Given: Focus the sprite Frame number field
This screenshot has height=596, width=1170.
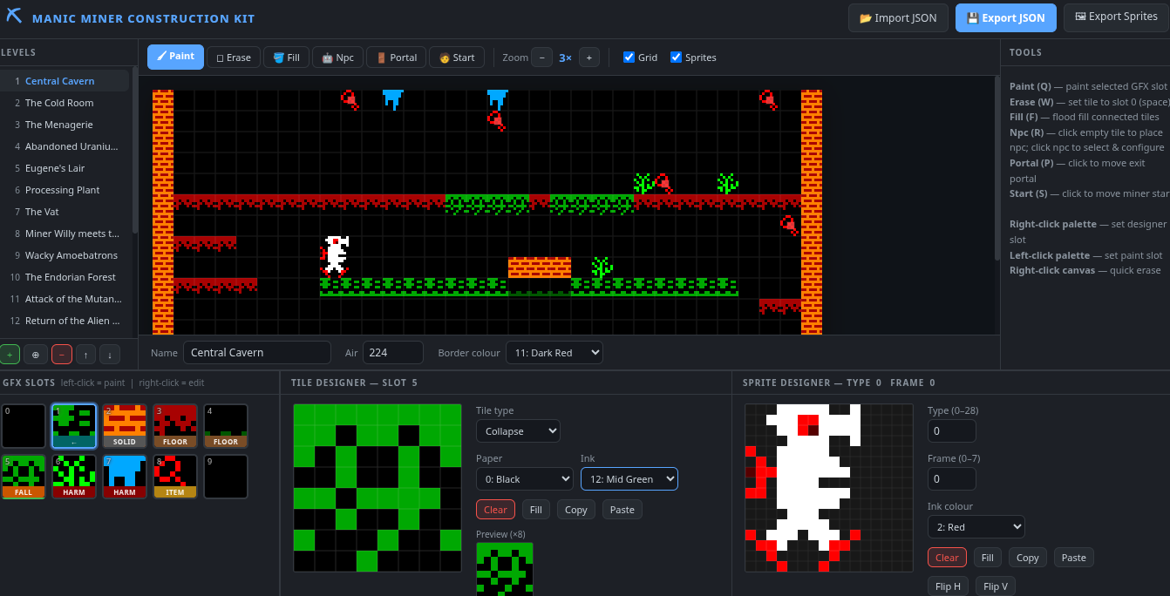Looking at the screenshot, I should (952, 479).
